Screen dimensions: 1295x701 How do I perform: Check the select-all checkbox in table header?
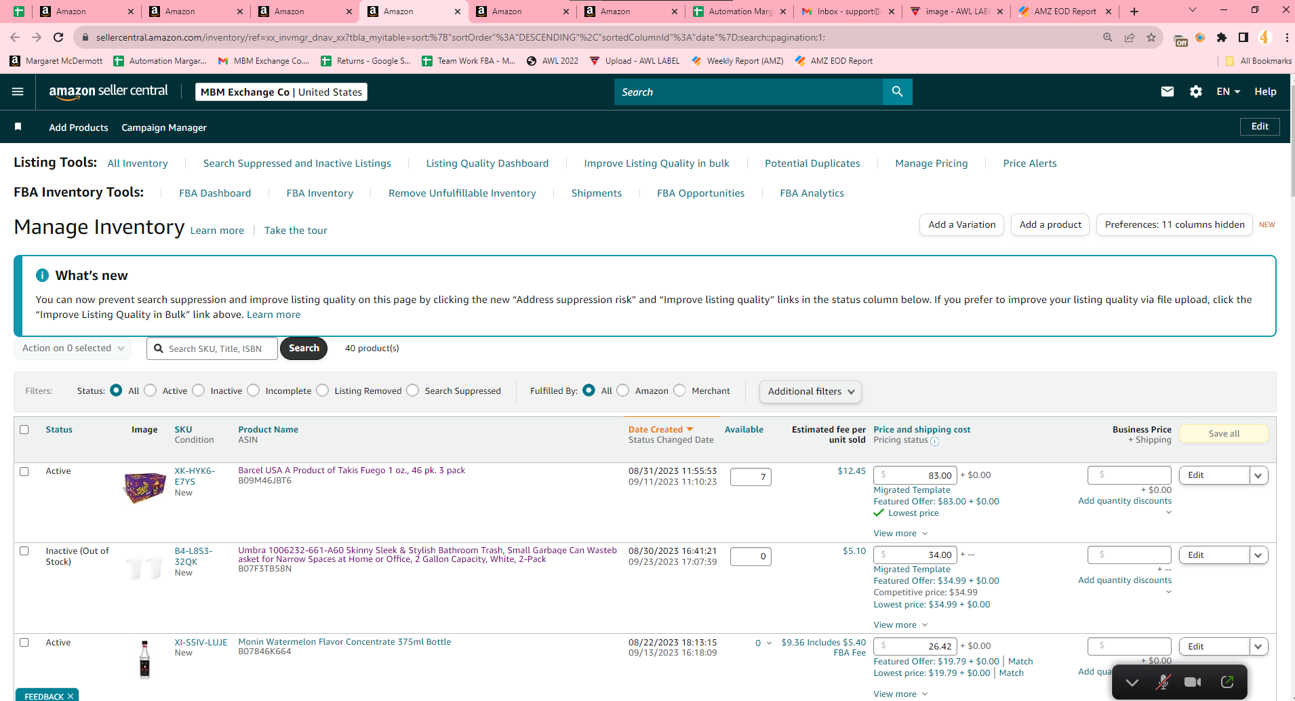click(24, 430)
